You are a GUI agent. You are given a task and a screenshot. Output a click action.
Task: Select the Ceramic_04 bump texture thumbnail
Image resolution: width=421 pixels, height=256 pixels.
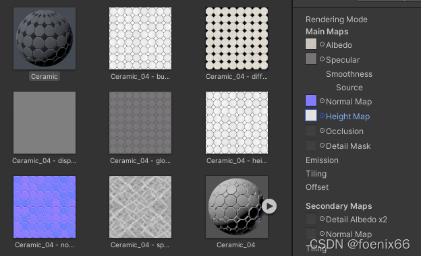[140, 38]
